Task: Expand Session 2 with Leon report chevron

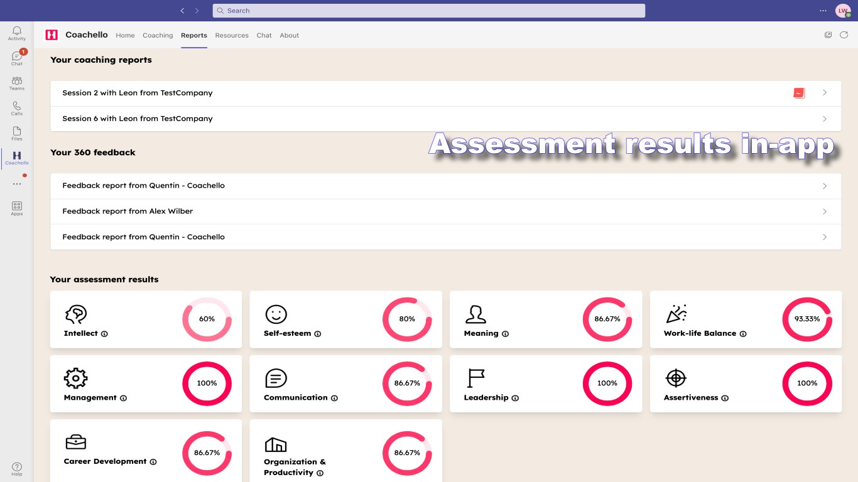Action: [825, 93]
